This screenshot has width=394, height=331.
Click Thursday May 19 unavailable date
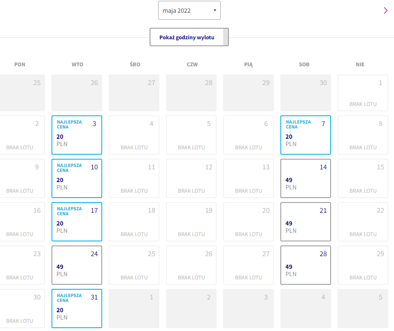(191, 222)
